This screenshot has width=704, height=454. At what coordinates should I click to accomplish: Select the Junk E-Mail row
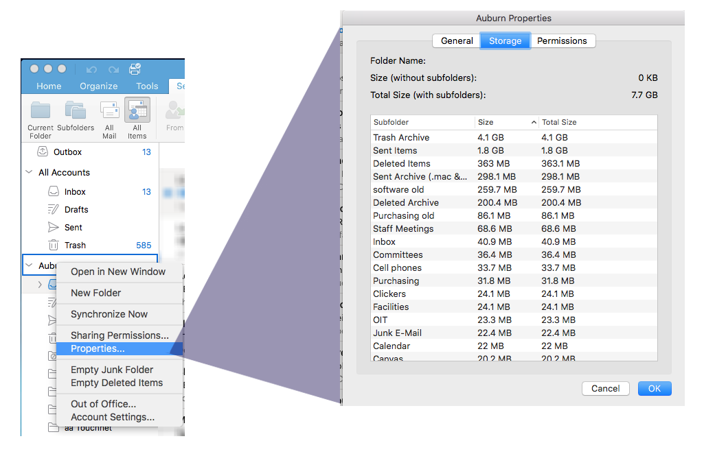[514, 333]
